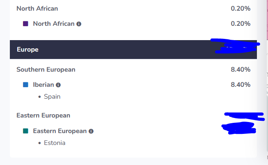
Task: Click info icon next to North African
Action: 79,24
